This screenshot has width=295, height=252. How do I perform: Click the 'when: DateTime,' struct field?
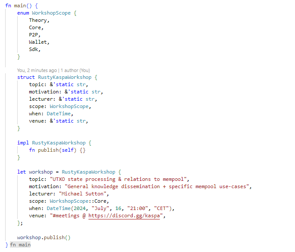(51, 114)
